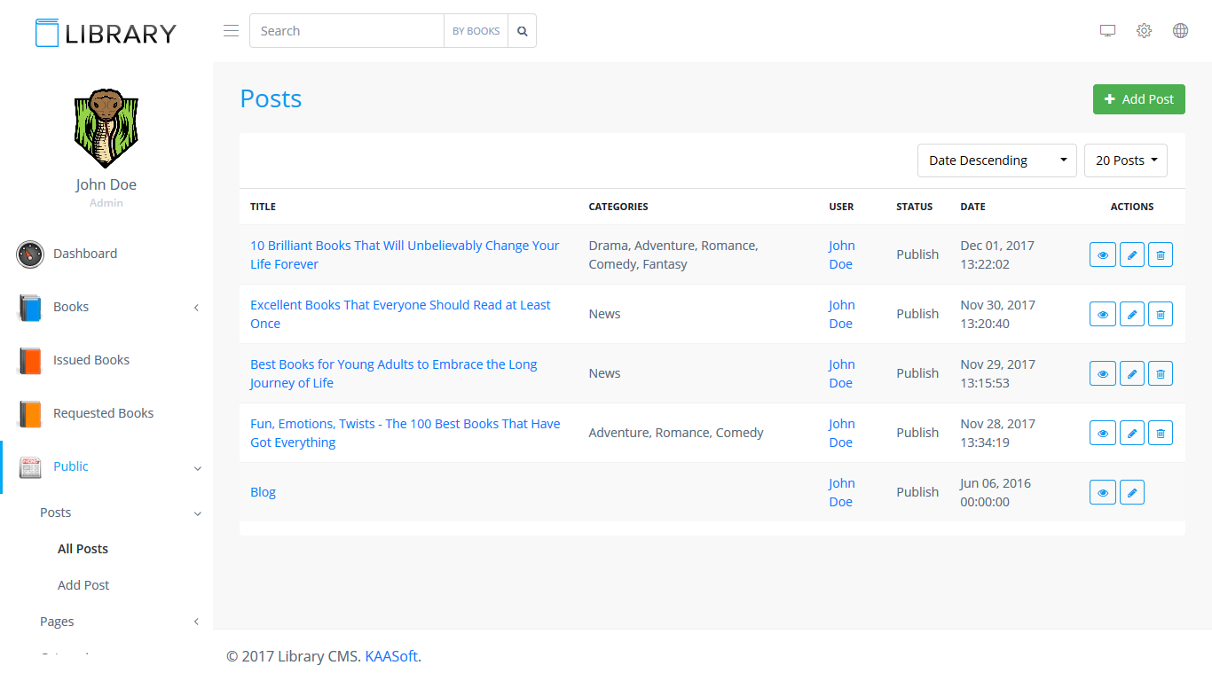Viewport: 1212px width, 681px height.
Task: Open the monitor icon in top bar
Action: tap(1107, 31)
